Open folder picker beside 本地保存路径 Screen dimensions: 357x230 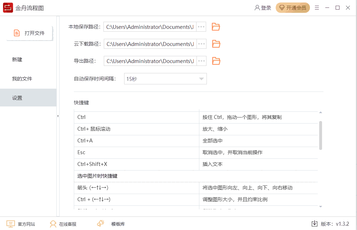[x=216, y=27]
